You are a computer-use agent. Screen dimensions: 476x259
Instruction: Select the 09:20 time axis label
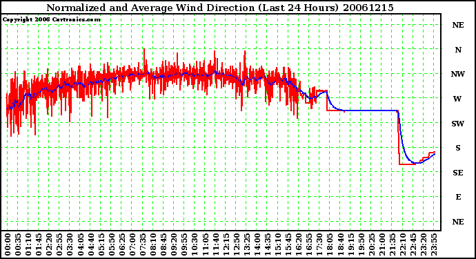[x=174, y=244]
